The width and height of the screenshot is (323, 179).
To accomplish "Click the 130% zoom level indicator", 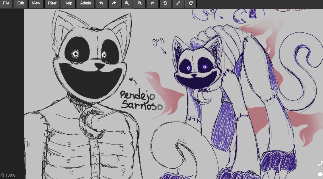I will point(8,175).
